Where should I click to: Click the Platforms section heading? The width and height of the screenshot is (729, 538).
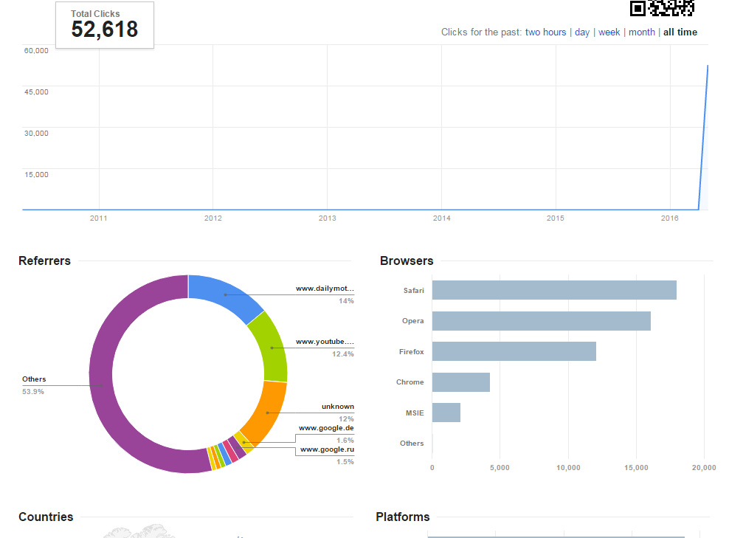point(402,517)
